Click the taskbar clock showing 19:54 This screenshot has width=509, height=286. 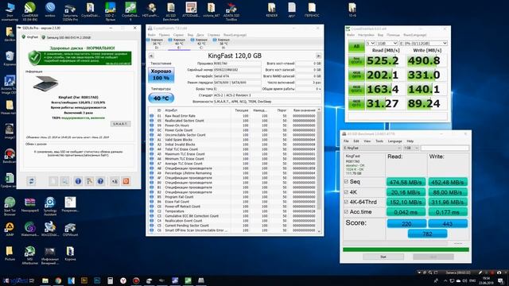click(486, 280)
